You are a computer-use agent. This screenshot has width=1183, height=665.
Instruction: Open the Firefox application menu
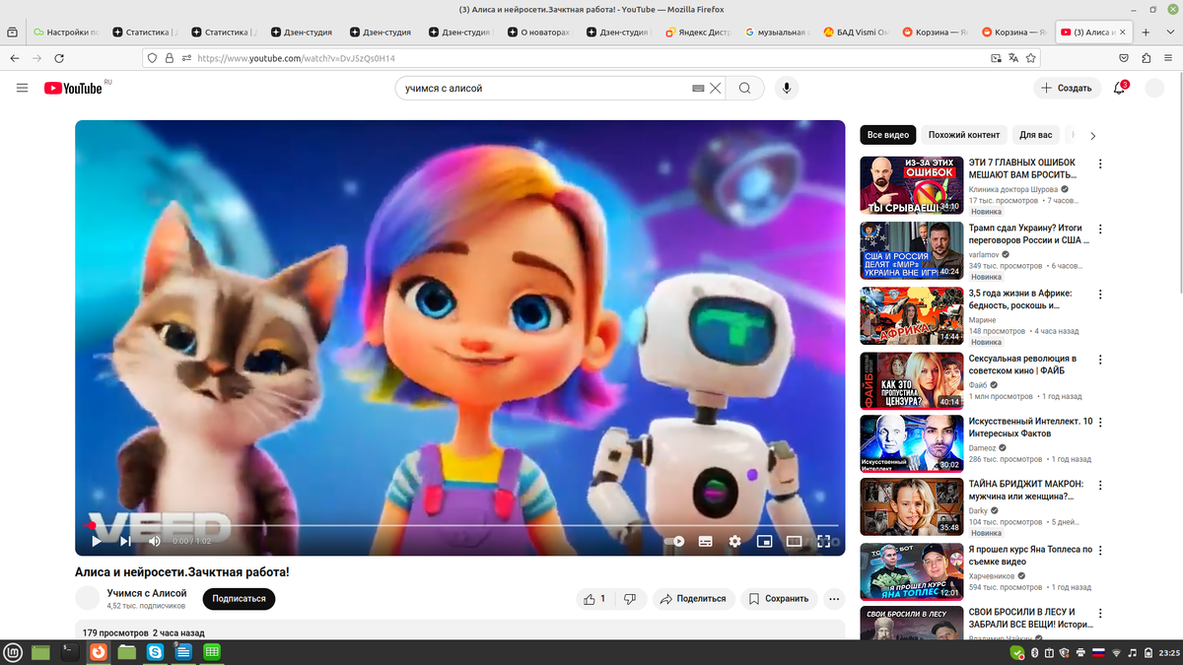click(1167, 58)
